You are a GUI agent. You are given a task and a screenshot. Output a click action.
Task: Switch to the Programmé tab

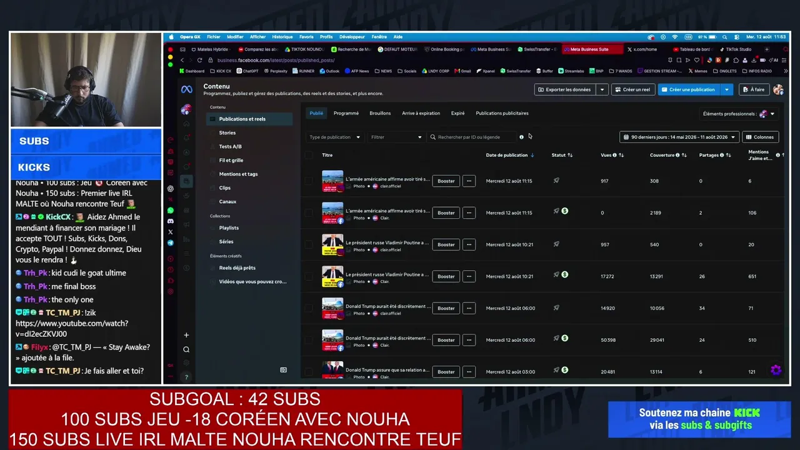346,113
